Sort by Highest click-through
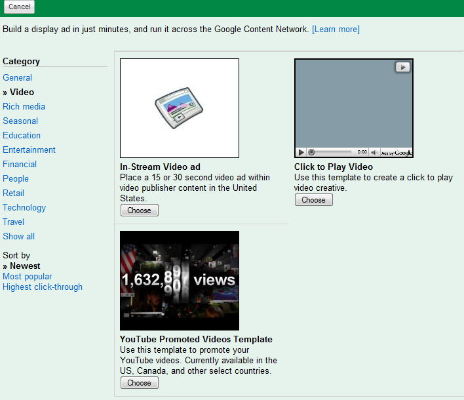Viewport: 464px width, 400px height. [x=43, y=287]
